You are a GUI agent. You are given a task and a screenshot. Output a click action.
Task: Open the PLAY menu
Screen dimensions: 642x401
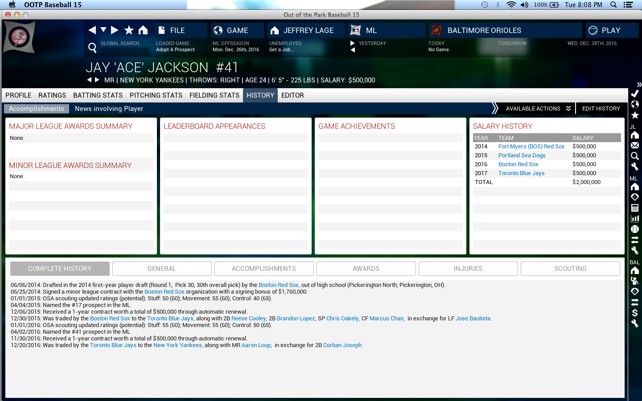click(612, 30)
